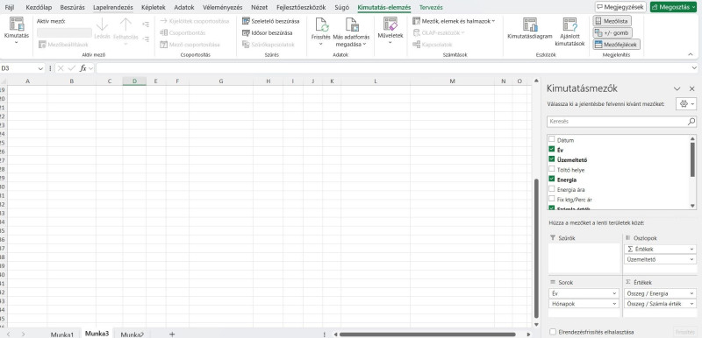The width and height of the screenshot is (702, 338).
Task: Open the field list tools gear menu
Action: [x=687, y=103]
